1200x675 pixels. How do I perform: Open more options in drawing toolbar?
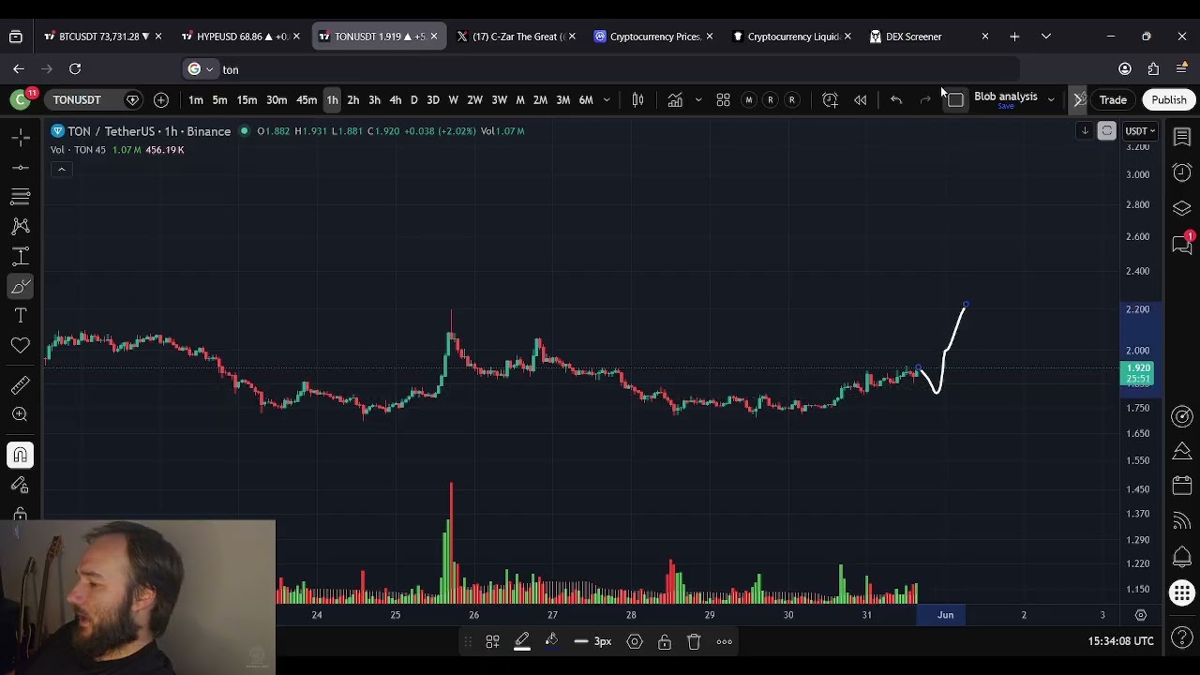click(x=724, y=641)
